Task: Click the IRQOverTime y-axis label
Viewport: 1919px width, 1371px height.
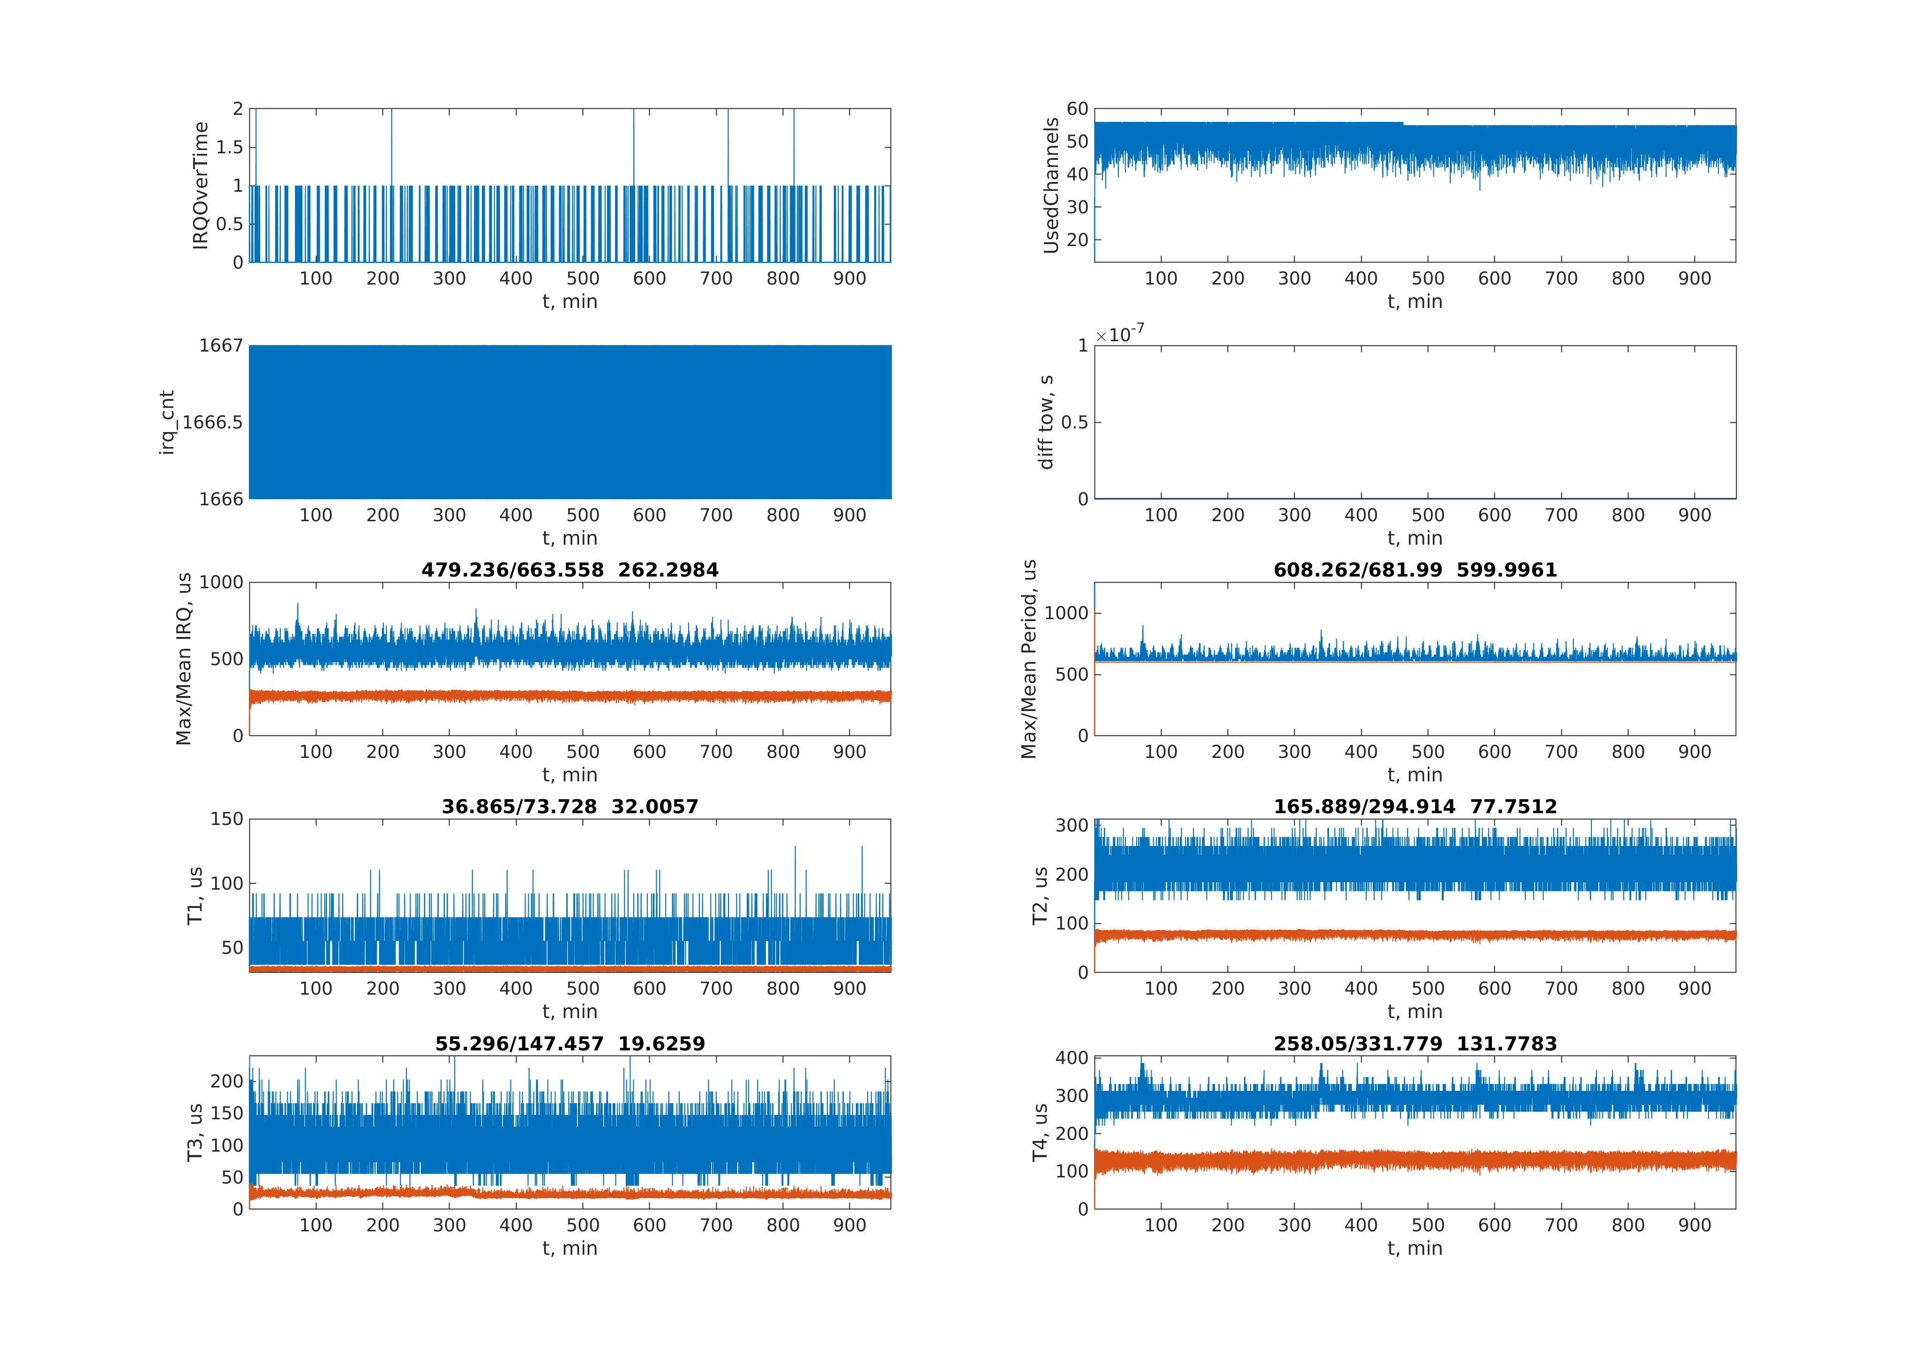Action: tap(200, 185)
